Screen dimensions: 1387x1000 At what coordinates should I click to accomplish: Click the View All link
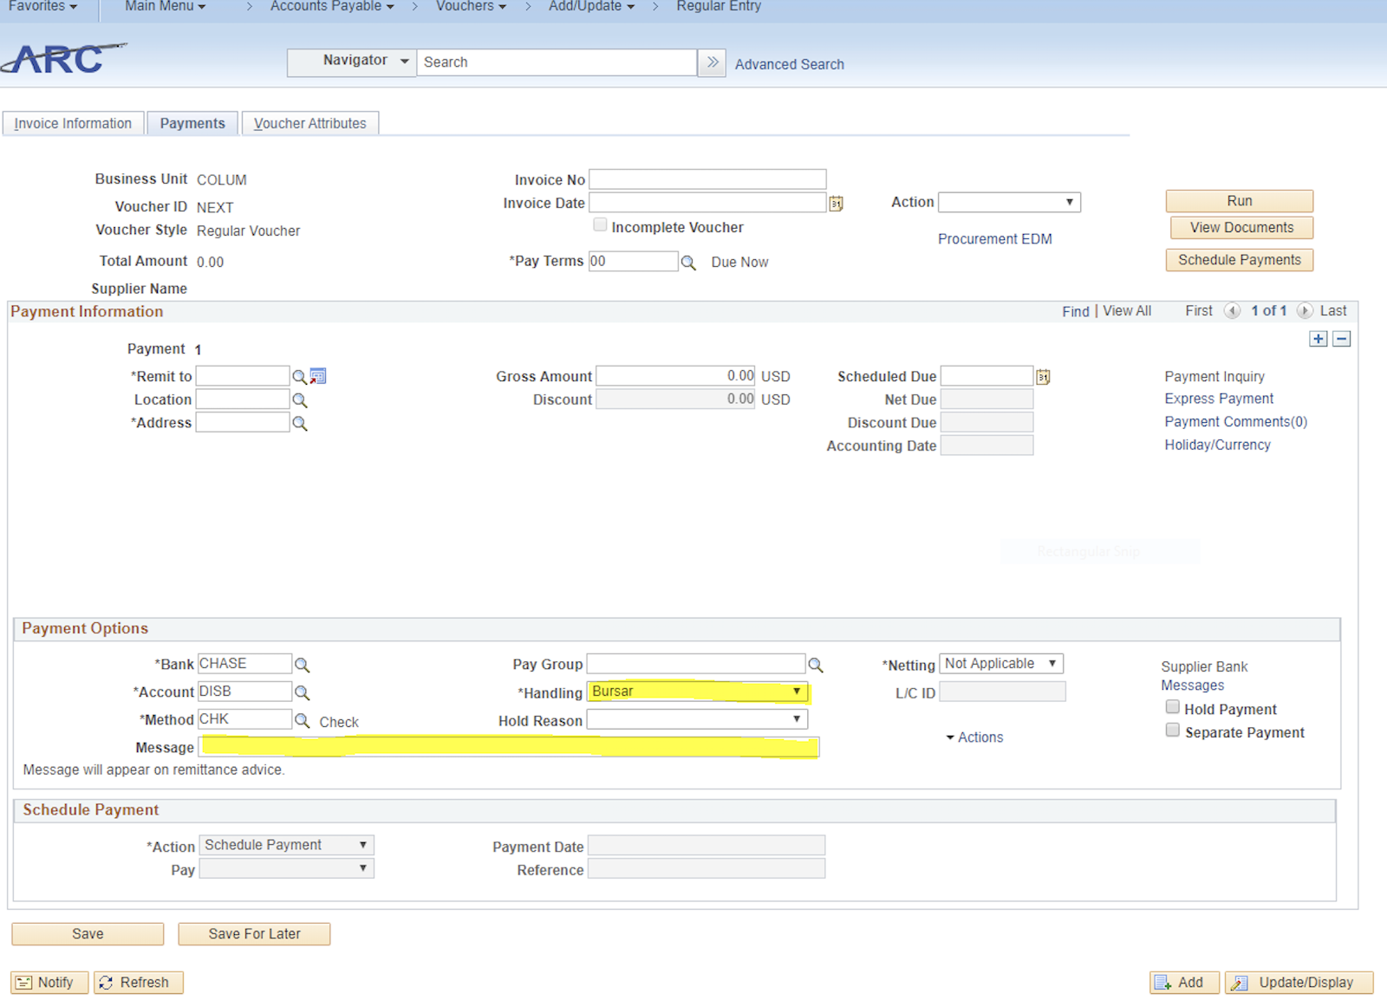[x=1127, y=311]
